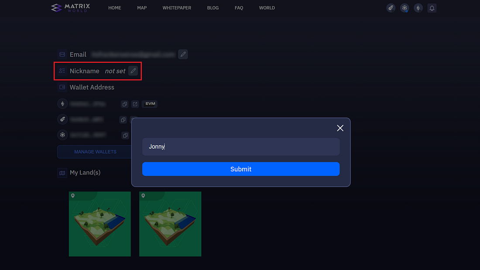Edit the email with pencil icon
Viewport: 480px width, 270px height.
[183, 54]
